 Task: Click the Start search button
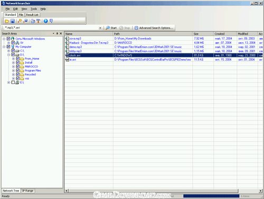point(111,28)
